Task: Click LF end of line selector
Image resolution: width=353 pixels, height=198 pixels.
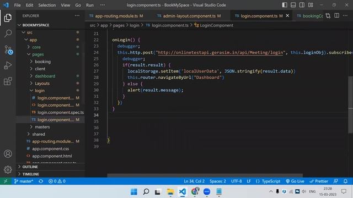Action: point(249,181)
